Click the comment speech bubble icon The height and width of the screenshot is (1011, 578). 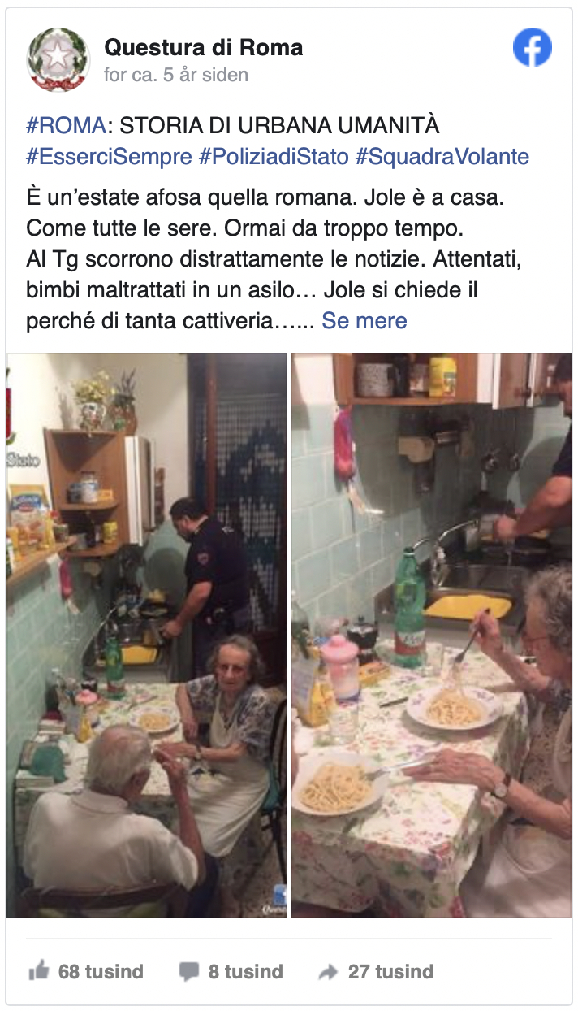[188, 971]
